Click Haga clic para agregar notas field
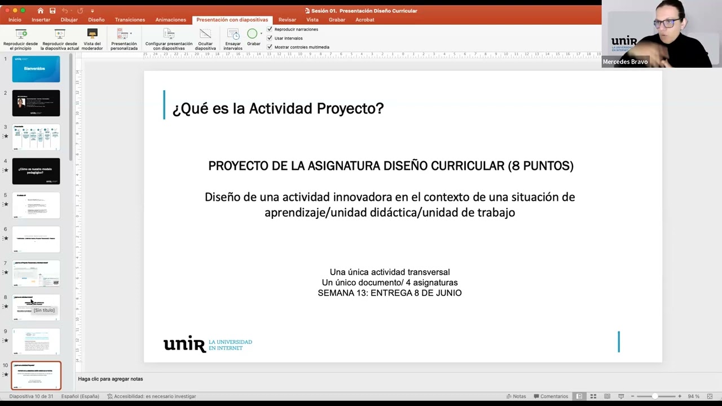 [x=111, y=379]
